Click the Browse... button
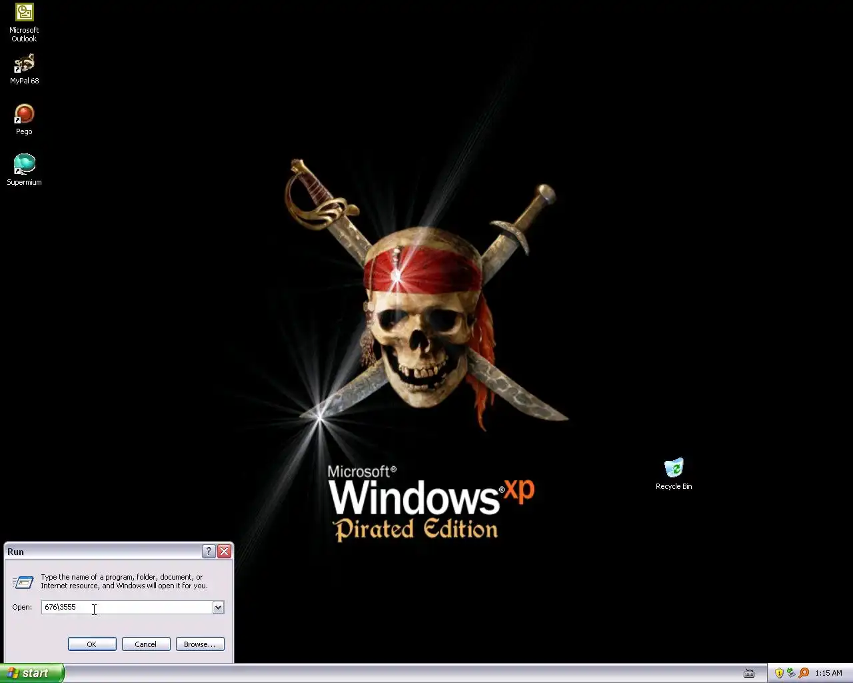Viewport: 853px width, 683px height. click(x=200, y=644)
